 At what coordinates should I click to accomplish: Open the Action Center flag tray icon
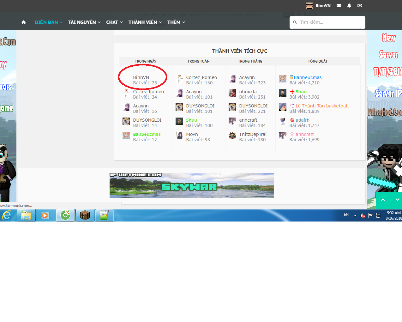click(x=370, y=216)
